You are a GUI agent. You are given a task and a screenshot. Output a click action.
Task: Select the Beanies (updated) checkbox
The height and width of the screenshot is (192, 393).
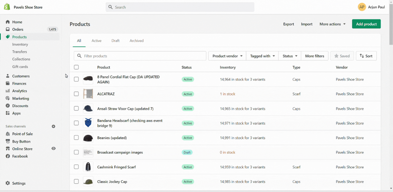(x=76, y=138)
